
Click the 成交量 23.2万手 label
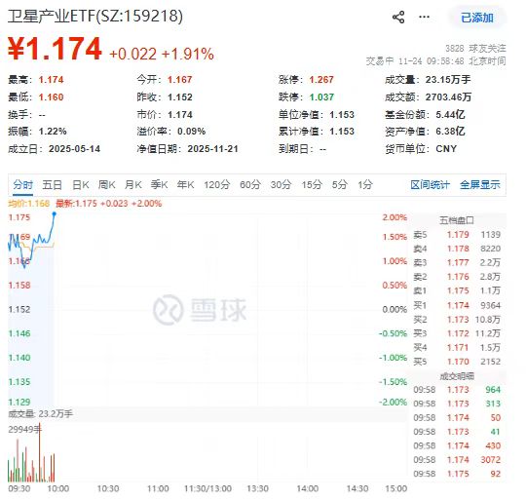pyautogui.click(x=41, y=414)
